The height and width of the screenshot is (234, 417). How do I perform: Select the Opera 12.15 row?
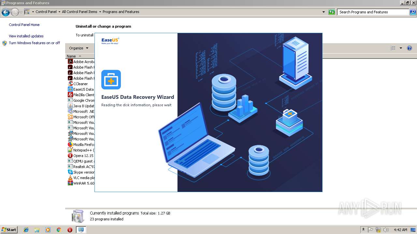click(81, 156)
